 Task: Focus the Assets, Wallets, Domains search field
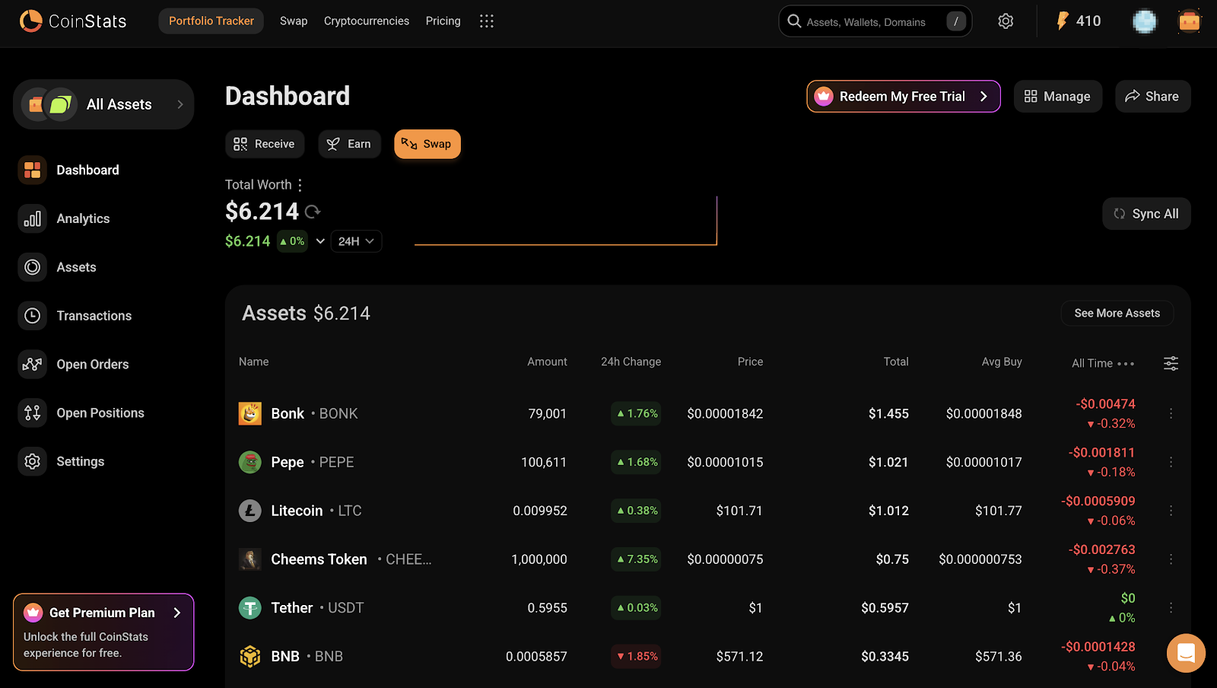tap(875, 21)
